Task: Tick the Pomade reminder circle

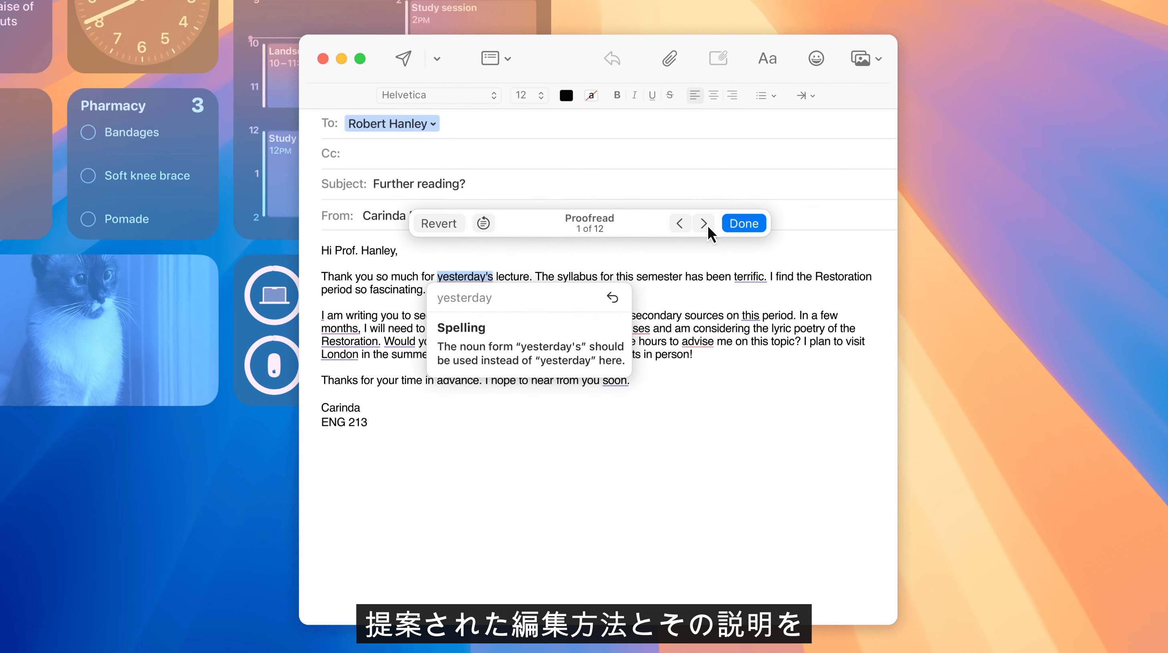Action: point(88,219)
